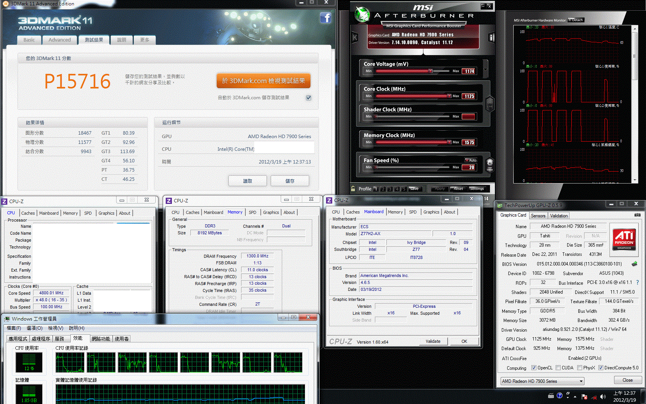Adjust Memory Clock slider handle
646x404 pixels.
point(449,142)
